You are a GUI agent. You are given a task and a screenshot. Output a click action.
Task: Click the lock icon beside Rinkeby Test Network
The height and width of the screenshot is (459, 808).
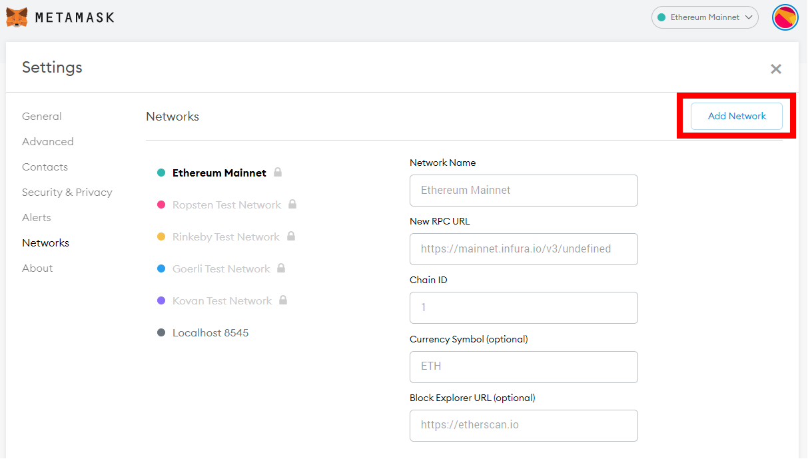click(291, 236)
